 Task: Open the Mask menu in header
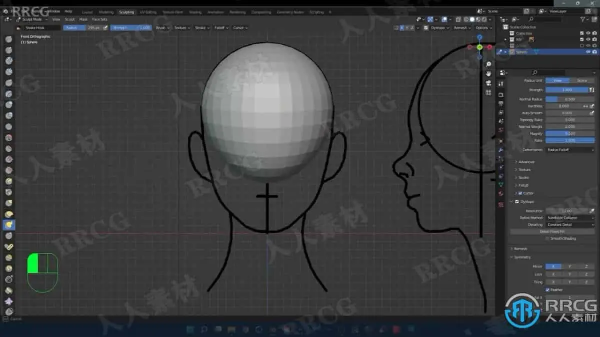(x=83, y=19)
